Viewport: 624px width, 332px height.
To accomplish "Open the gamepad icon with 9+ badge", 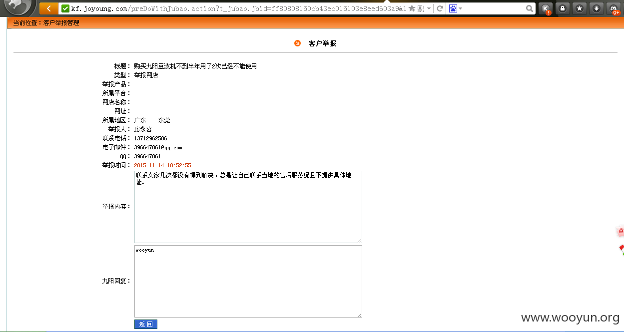I will coord(613,8).
